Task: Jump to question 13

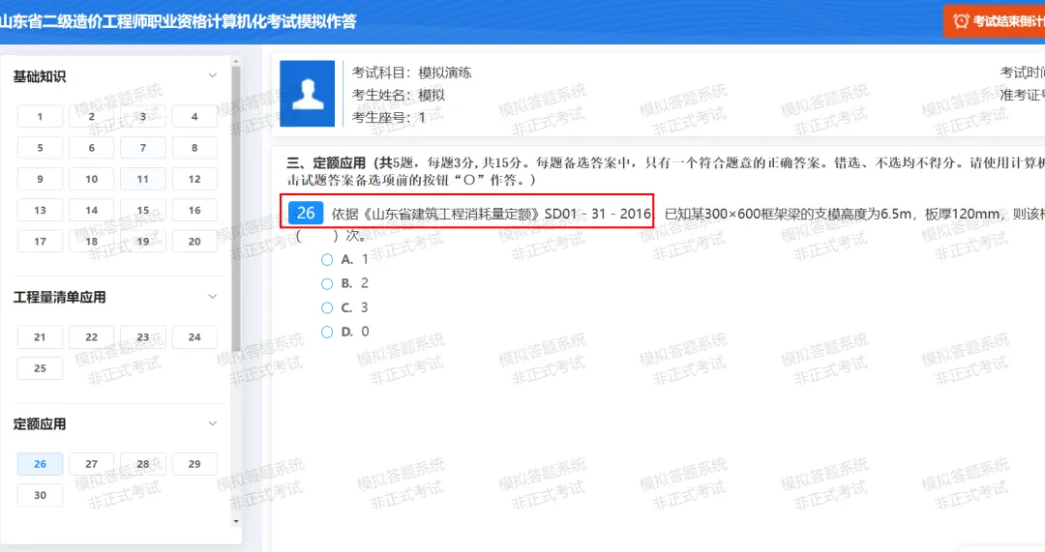Action: point(40,211)
